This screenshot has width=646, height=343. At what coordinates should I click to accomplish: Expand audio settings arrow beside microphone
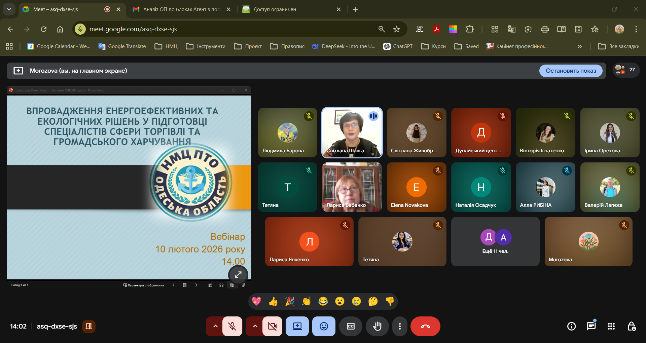point(215,326)
